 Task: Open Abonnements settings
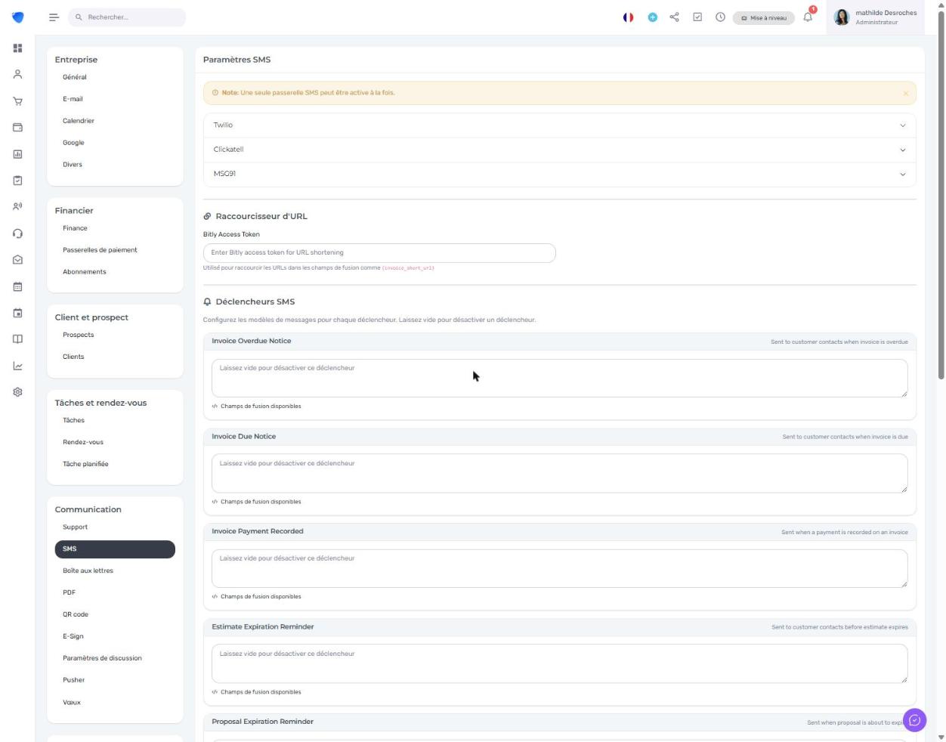pos(85,272)
